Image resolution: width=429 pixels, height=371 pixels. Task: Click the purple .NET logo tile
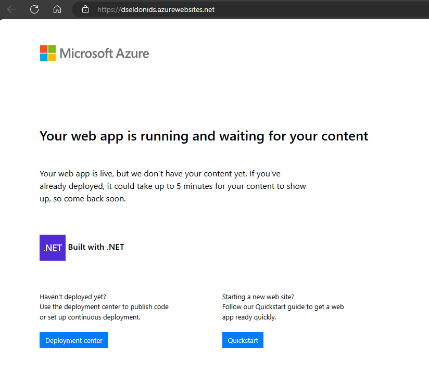click(53, 248)
